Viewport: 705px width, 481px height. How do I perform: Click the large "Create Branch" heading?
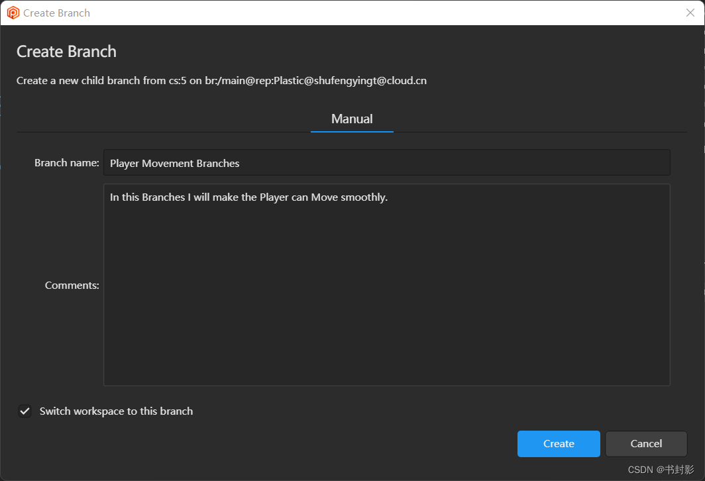pos(66,52)
